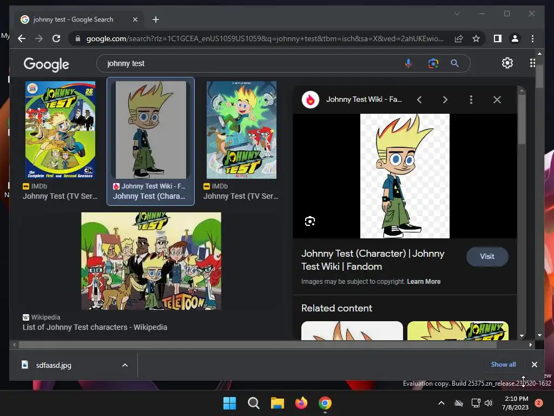Image resolution: width=554 pixels, height=416 pixels.
Task: Close the image preview panel
Action: point(497,100)
